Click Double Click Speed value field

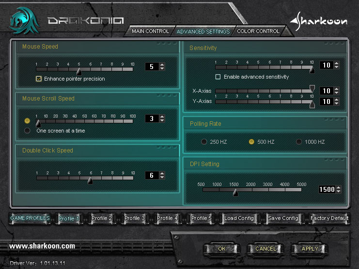coord(152,175)
